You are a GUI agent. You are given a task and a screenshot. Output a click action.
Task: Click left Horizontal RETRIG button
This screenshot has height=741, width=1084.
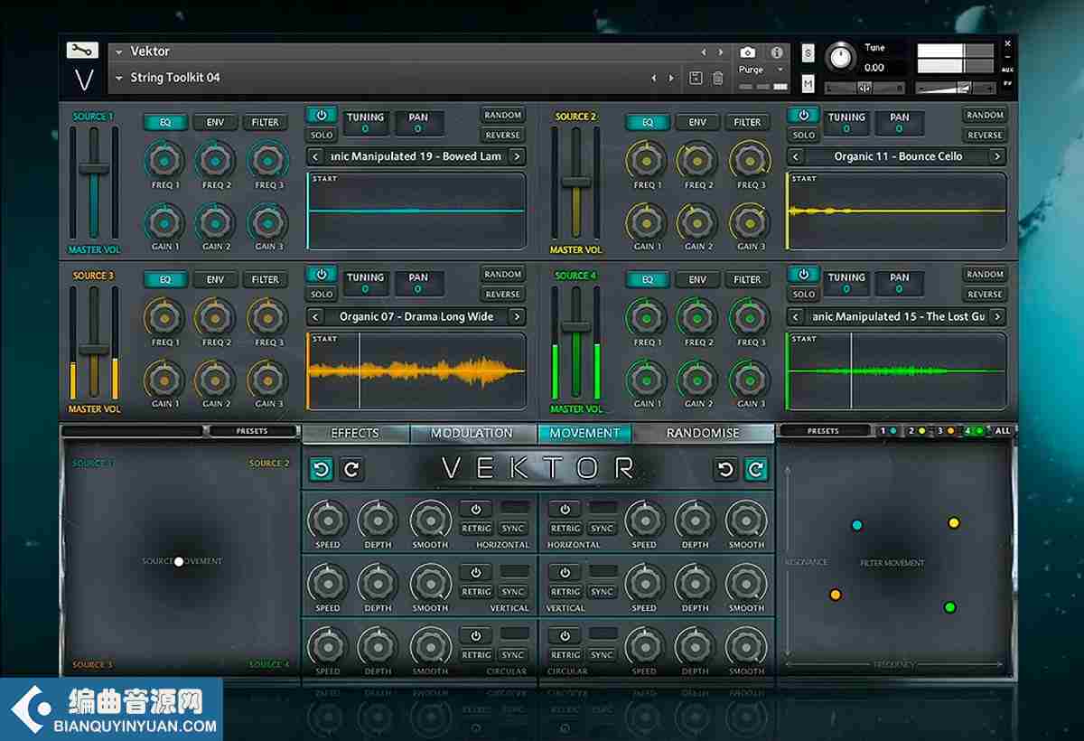pos(476,529)
